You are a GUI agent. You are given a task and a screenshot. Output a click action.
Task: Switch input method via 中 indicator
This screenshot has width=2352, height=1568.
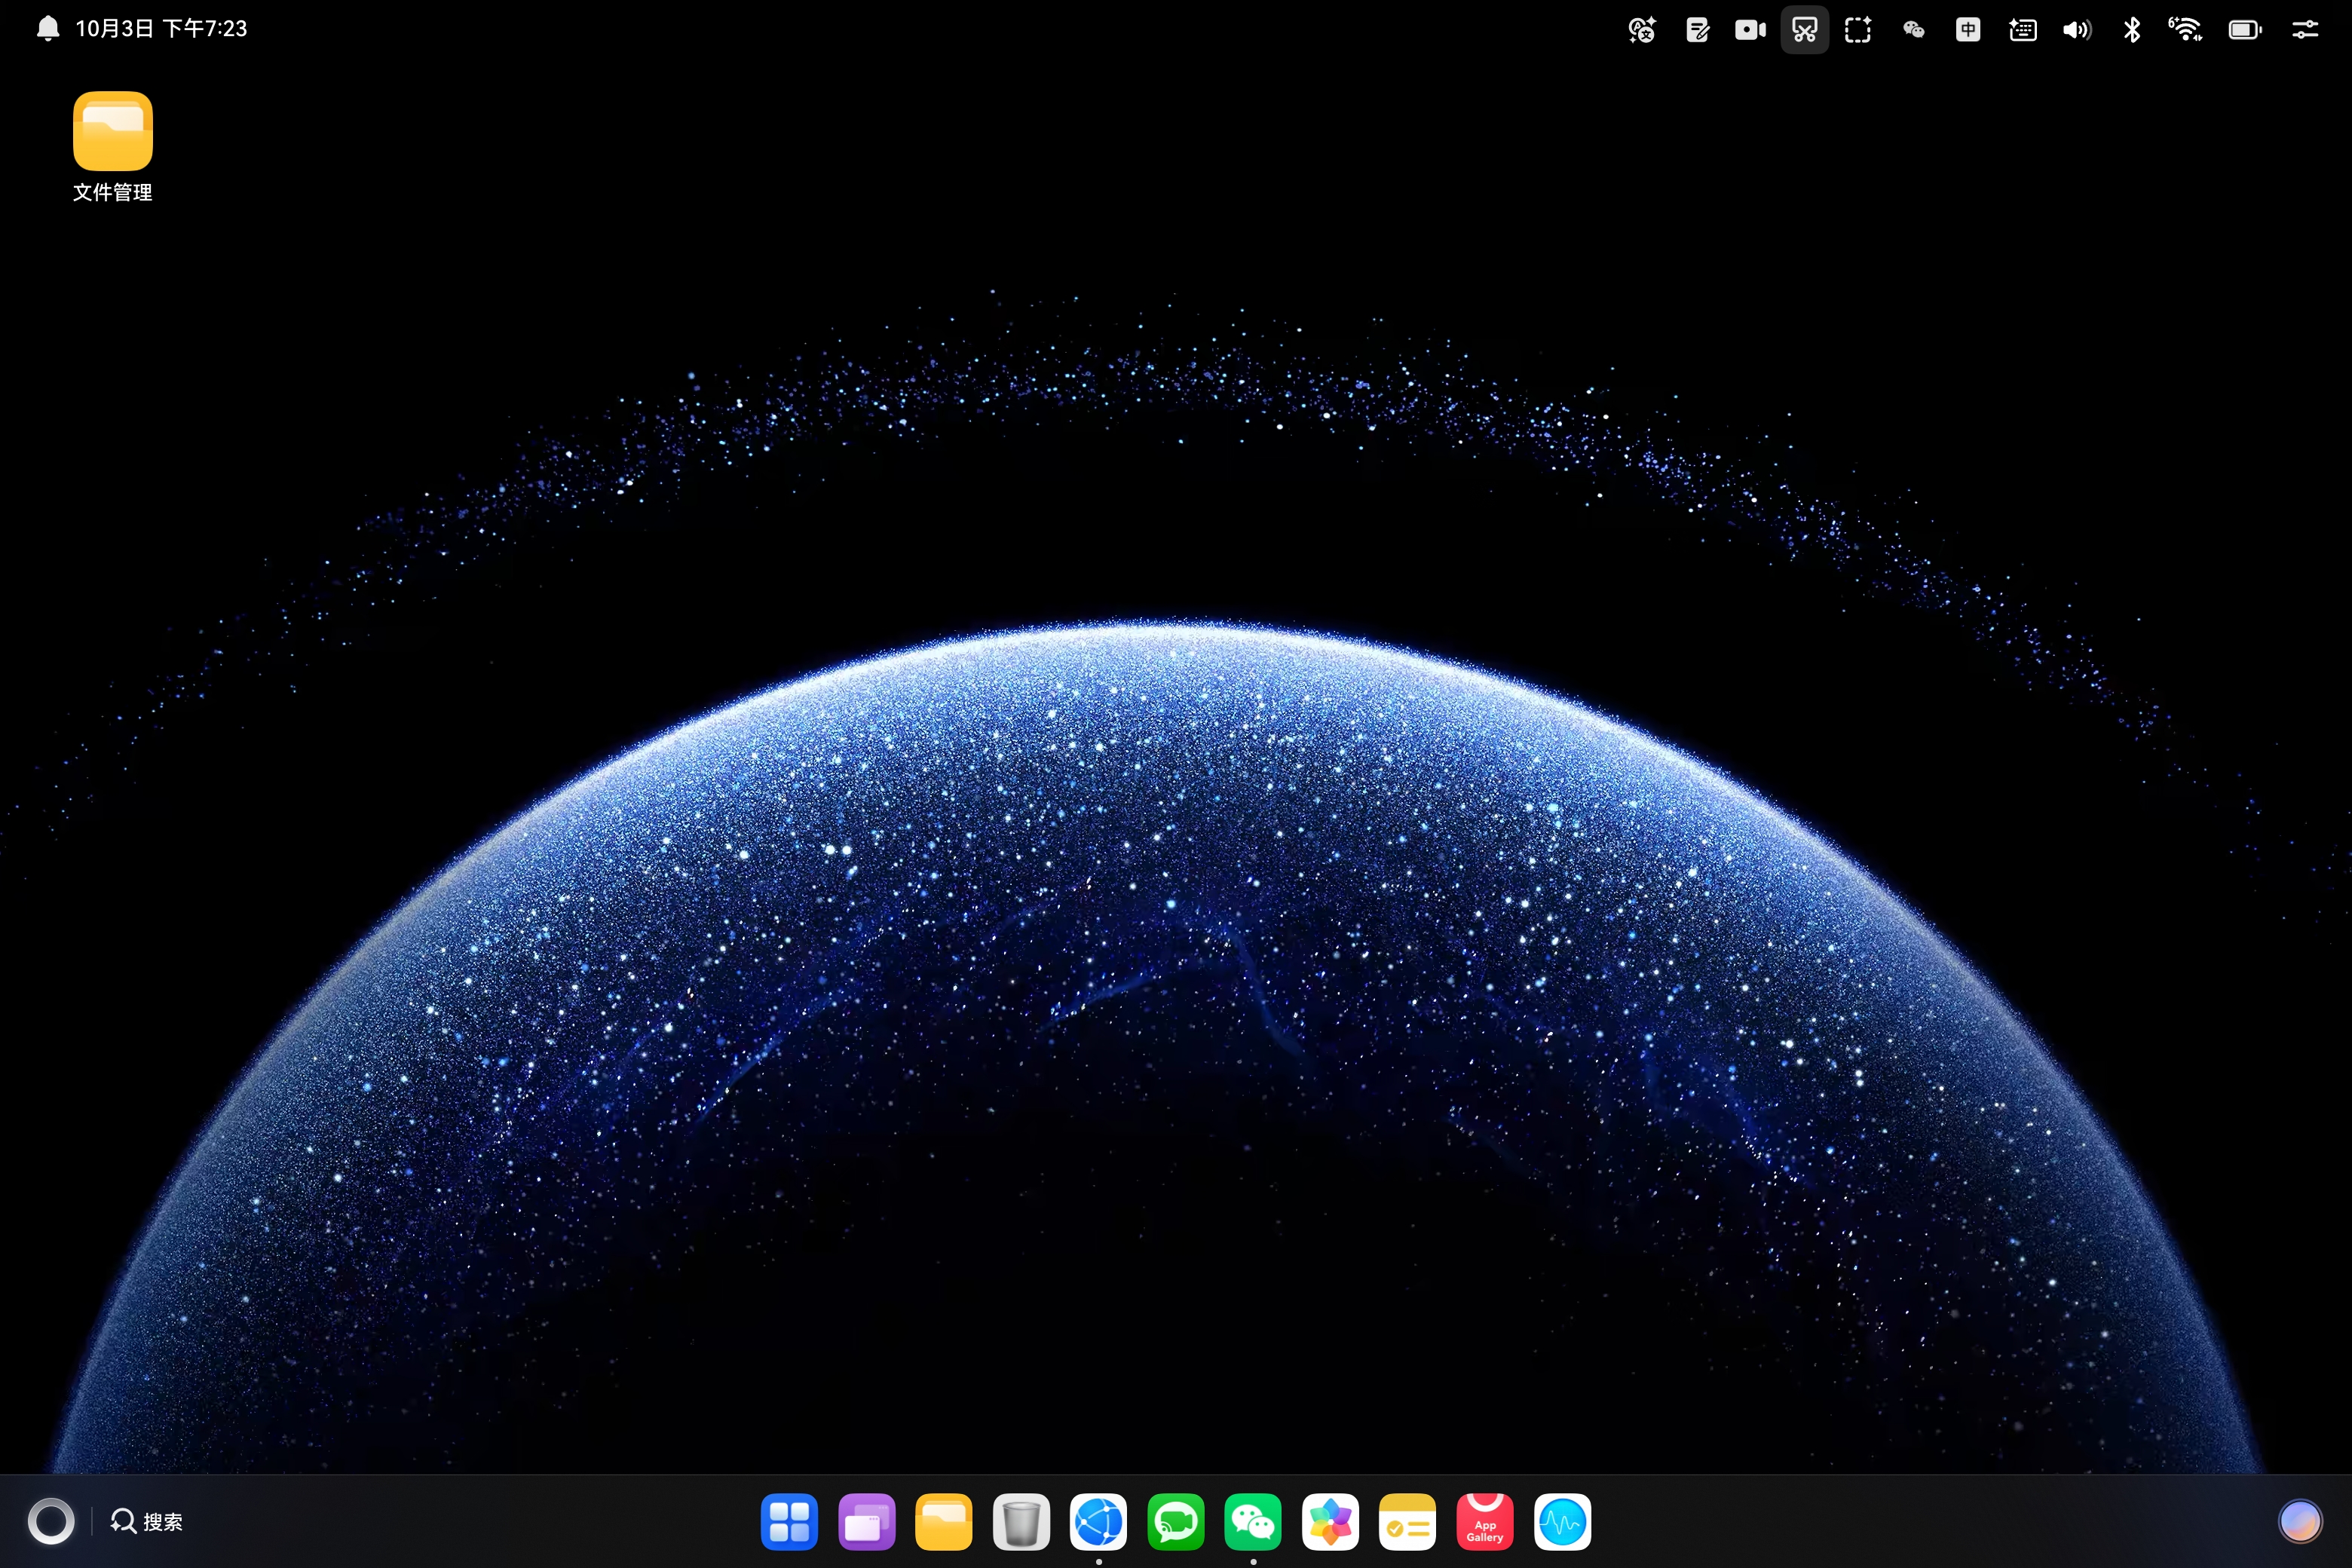click(x=1967, y=30)
